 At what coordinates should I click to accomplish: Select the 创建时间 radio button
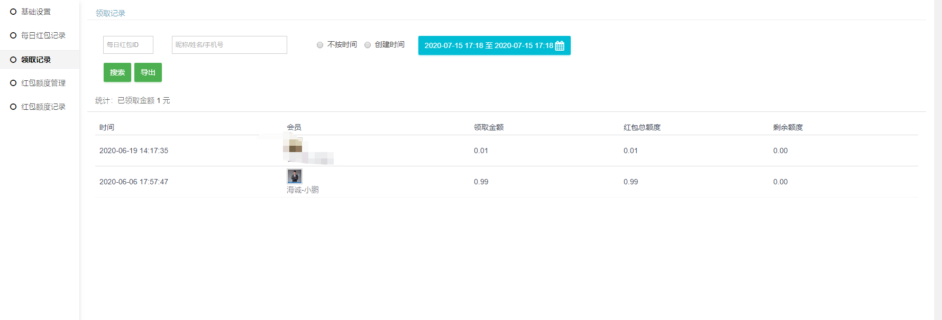click(368, 45)
